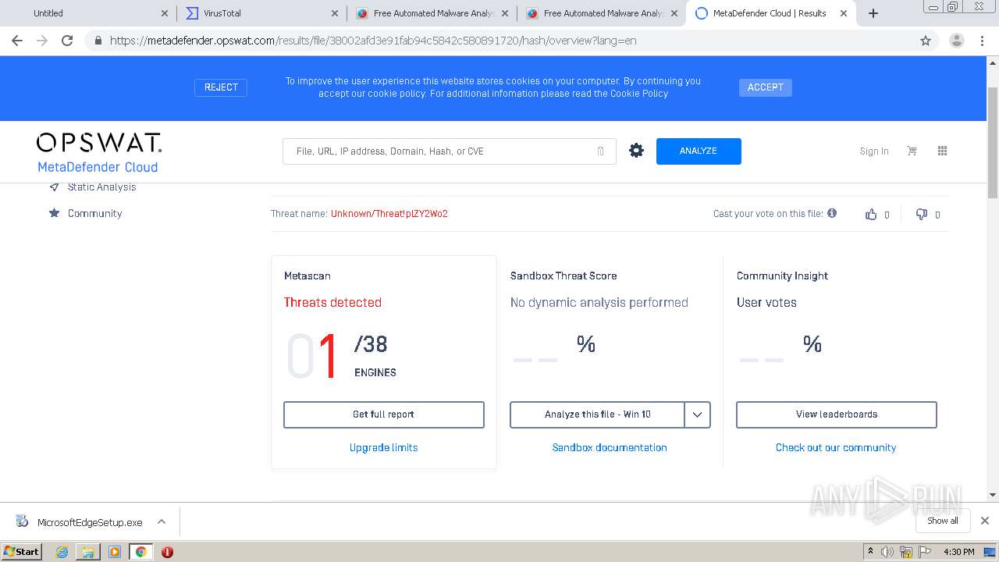Click Show all downloads button
Image resolution: width=999 pixels, height=562 pixels.
click(943, 521)
